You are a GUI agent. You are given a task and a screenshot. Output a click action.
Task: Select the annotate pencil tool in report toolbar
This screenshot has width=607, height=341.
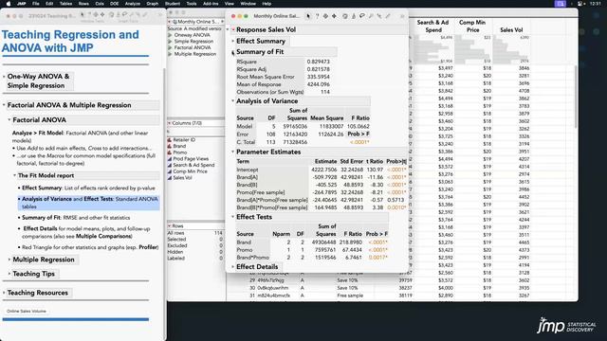(388, 16)
